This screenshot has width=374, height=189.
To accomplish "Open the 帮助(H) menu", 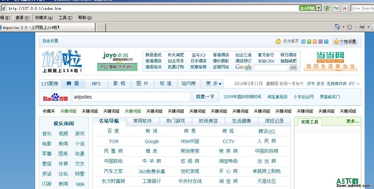I will 85,17.
